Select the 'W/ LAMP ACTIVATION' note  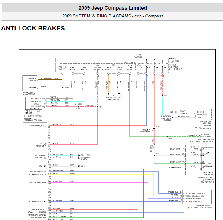pyautogui.click(x=145, y=131)
